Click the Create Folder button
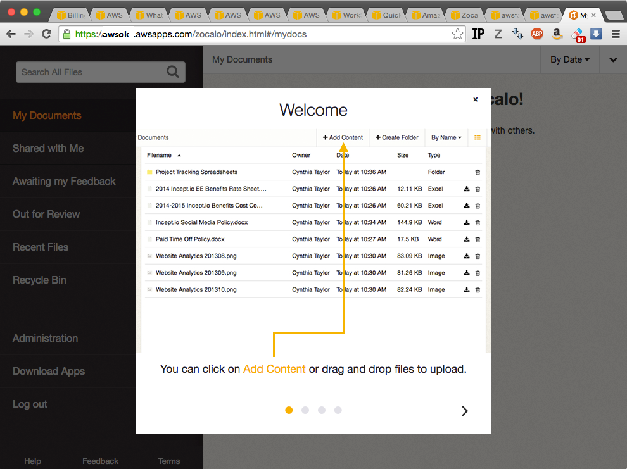Viewport: 627px width, 469px height. pos(396,137)
